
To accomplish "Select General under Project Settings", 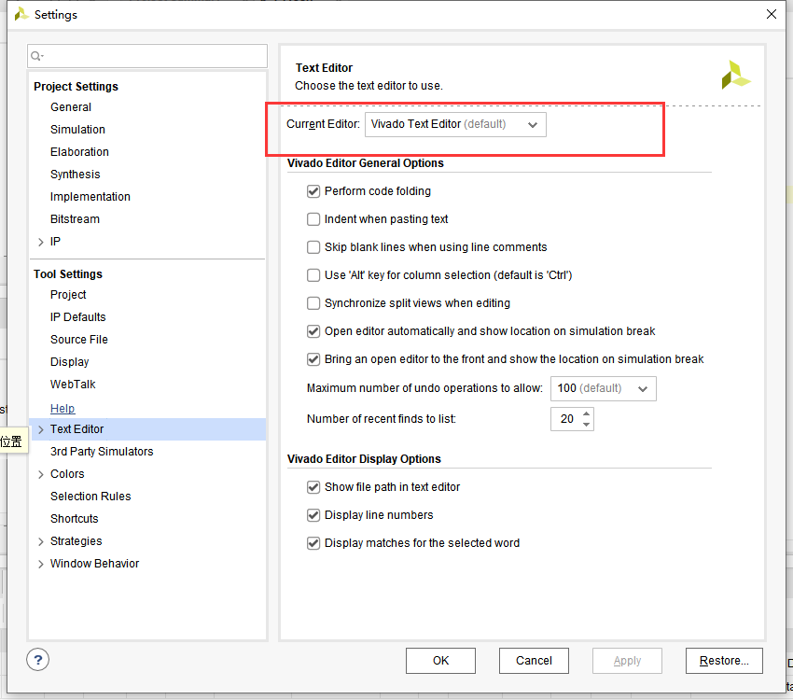I will point(71,107).
